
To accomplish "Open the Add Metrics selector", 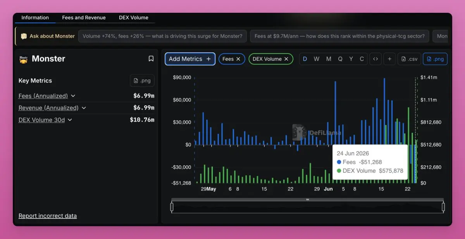I will (x=190, y=59).
